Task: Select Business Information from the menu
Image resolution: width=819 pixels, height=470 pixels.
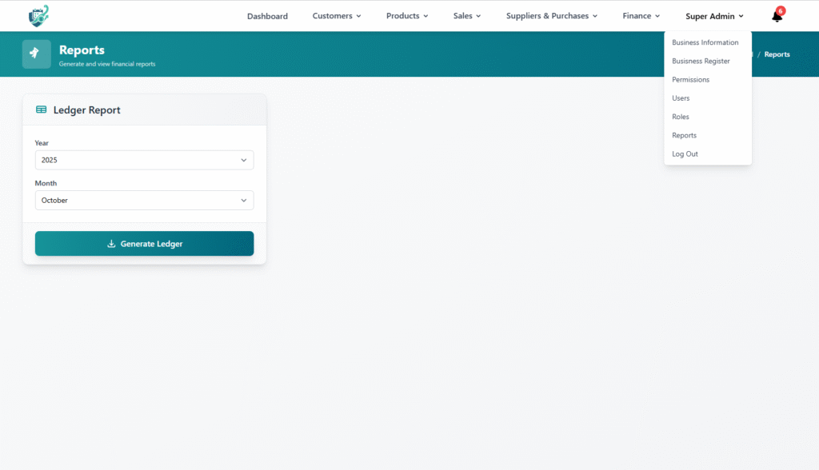Action: pyautogui.click(x=705, y=42)
